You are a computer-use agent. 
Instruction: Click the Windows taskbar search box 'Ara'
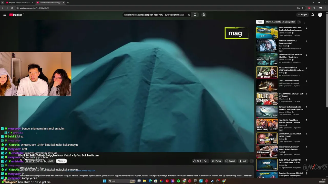pos(122,181)
